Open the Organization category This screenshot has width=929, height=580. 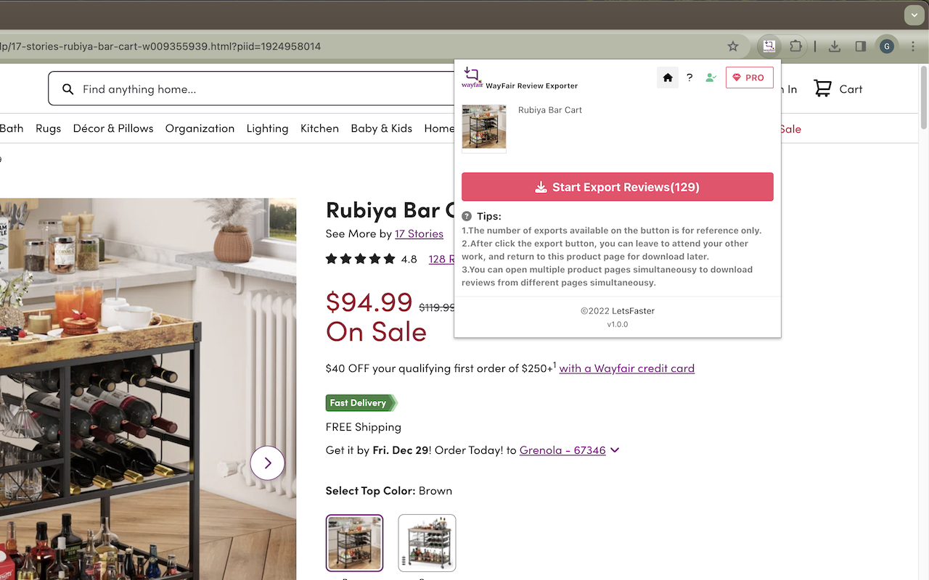[200, 128]
